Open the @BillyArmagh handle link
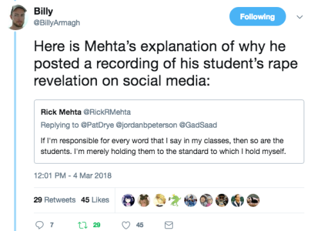The height and width of the screenshot is (231, 321). pos(56,22)
